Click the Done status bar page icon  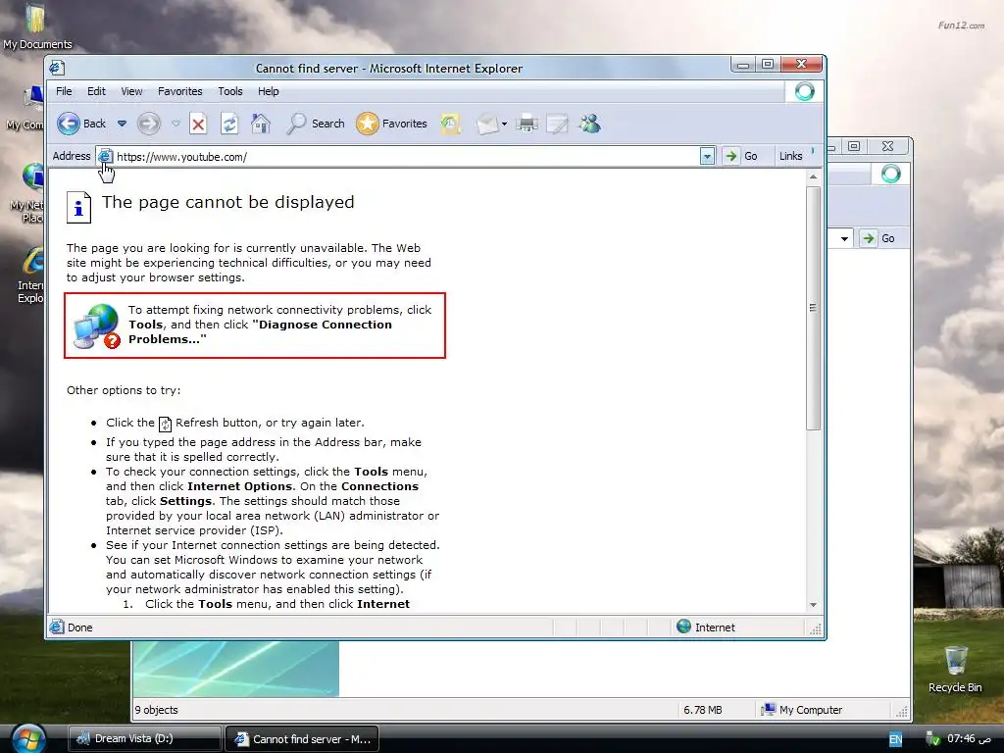point(57,627)
